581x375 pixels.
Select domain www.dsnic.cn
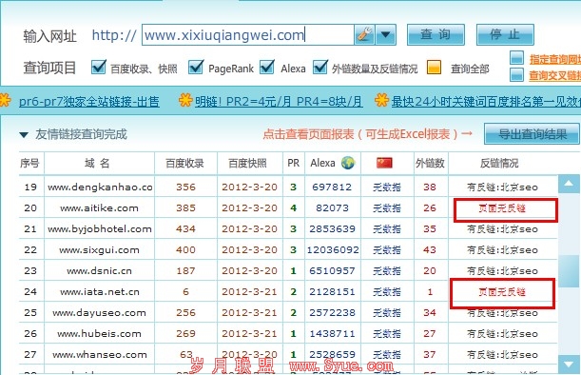click(x=99, y=271)
